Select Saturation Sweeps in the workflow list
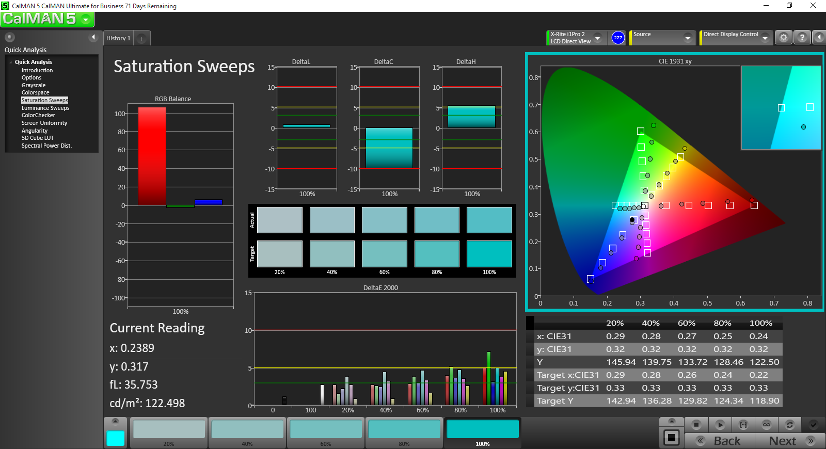This screenshot has height=449, width=826. click(x=44, y=100)
